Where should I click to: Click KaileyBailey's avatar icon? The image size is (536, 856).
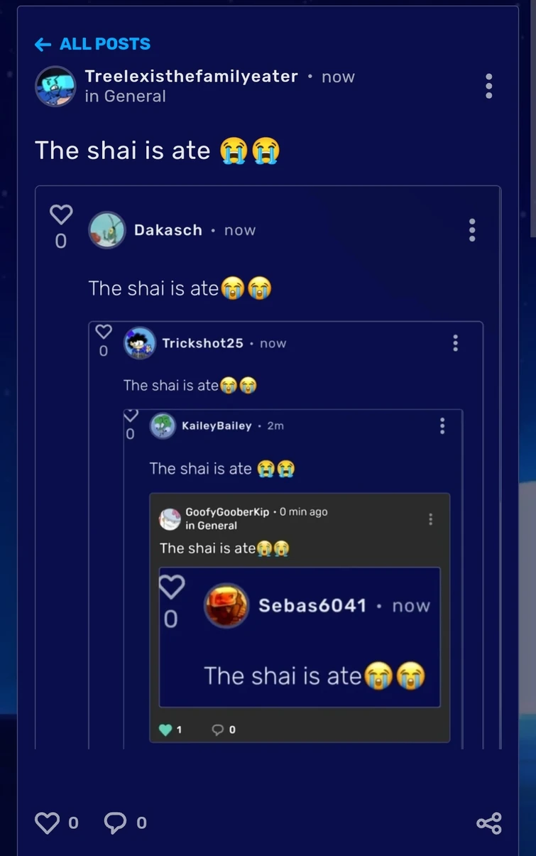(163, 426)
